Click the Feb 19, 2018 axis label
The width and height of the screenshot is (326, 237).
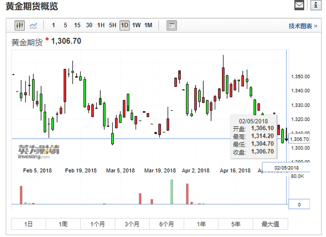click(x=81, y=170)
